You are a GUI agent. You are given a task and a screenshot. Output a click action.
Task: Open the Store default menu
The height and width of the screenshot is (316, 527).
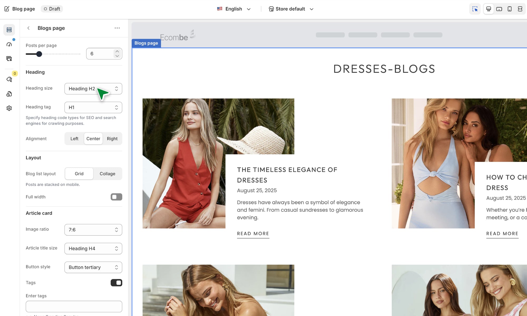[291, 9]
